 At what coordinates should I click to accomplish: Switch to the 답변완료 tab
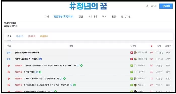[32, 36]
